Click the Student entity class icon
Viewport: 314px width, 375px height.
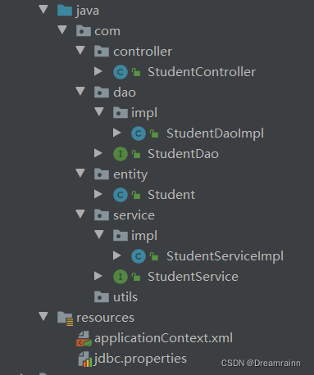pos(121,195)
